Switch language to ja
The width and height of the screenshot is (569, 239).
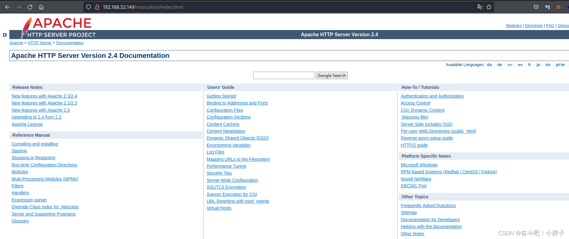(x=538, y=65)
